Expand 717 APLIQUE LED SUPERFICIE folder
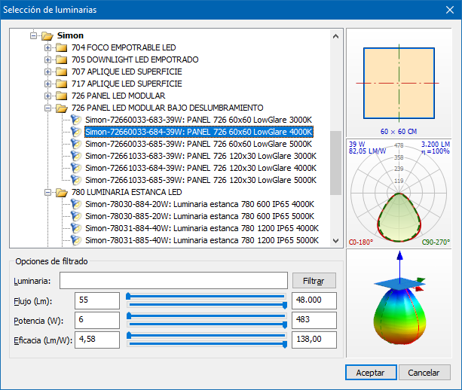Viewport: 462px width, 390px height. point(47,84)
